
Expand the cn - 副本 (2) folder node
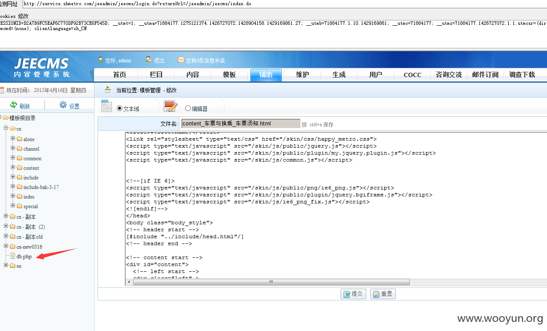tap(6, 226)
